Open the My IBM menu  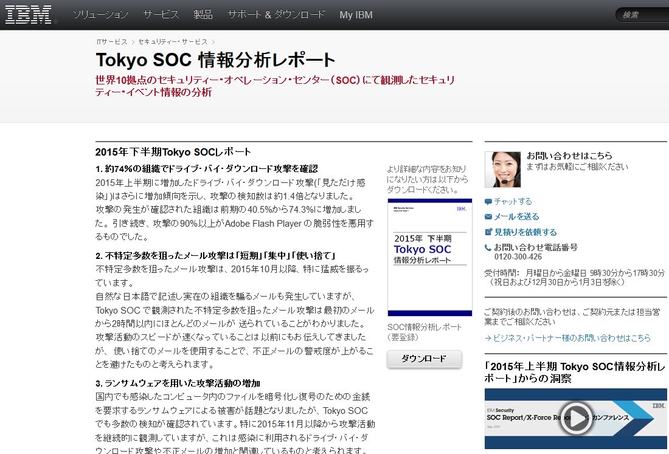(x=356, y=15)
